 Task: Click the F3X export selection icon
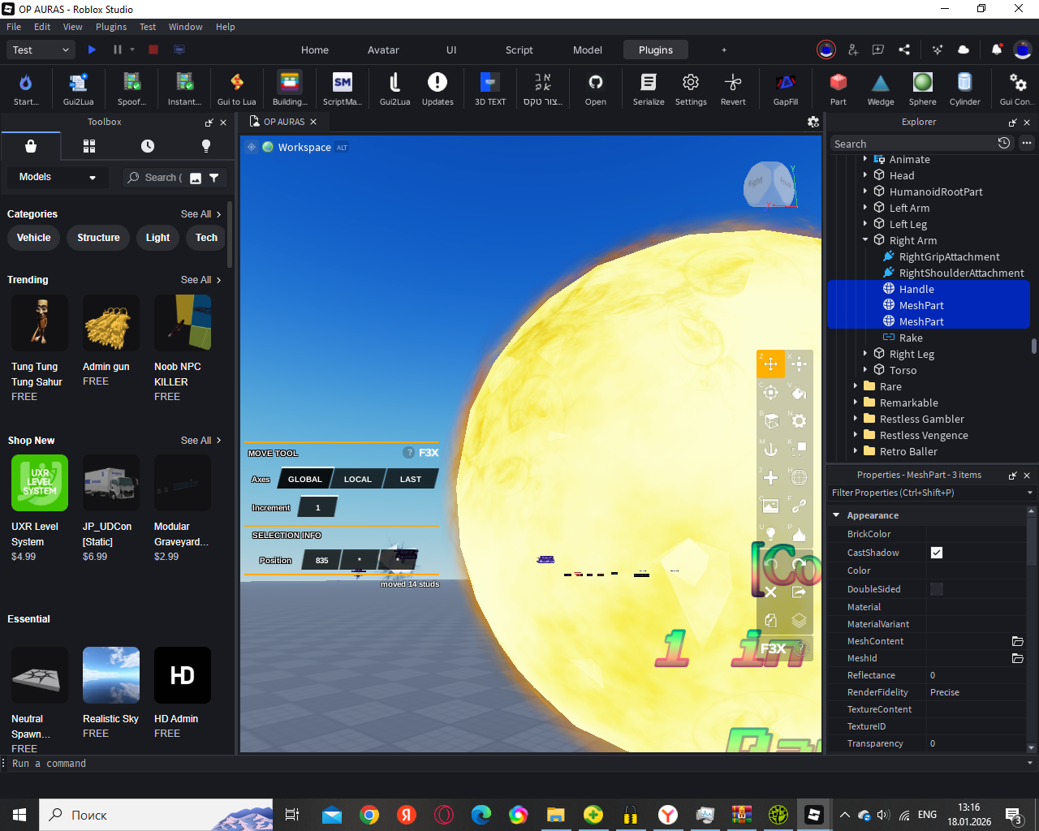[800, 592]
